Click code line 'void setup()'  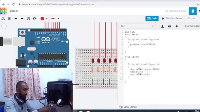click(x=132, y=35)
